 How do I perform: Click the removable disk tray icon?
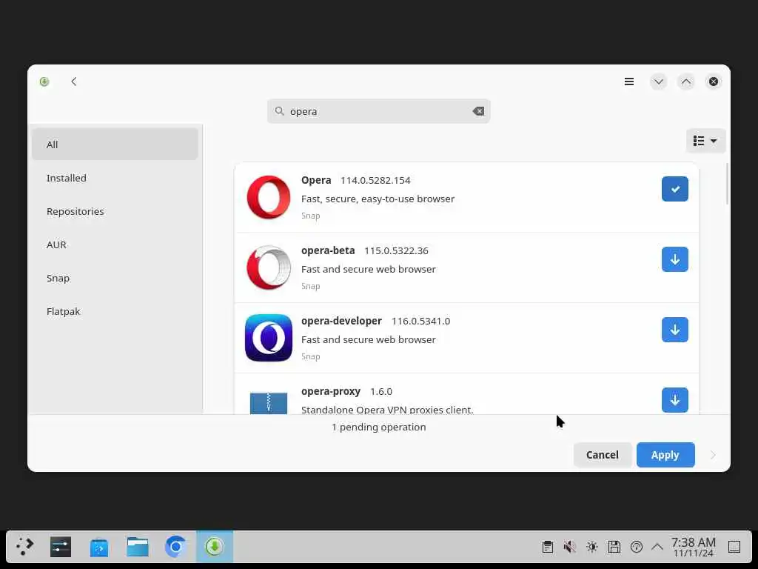614,547
